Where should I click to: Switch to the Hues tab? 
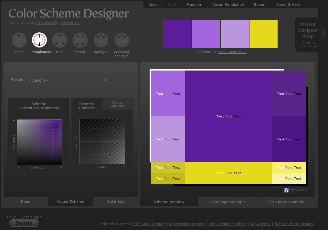(x=26, y=202)
